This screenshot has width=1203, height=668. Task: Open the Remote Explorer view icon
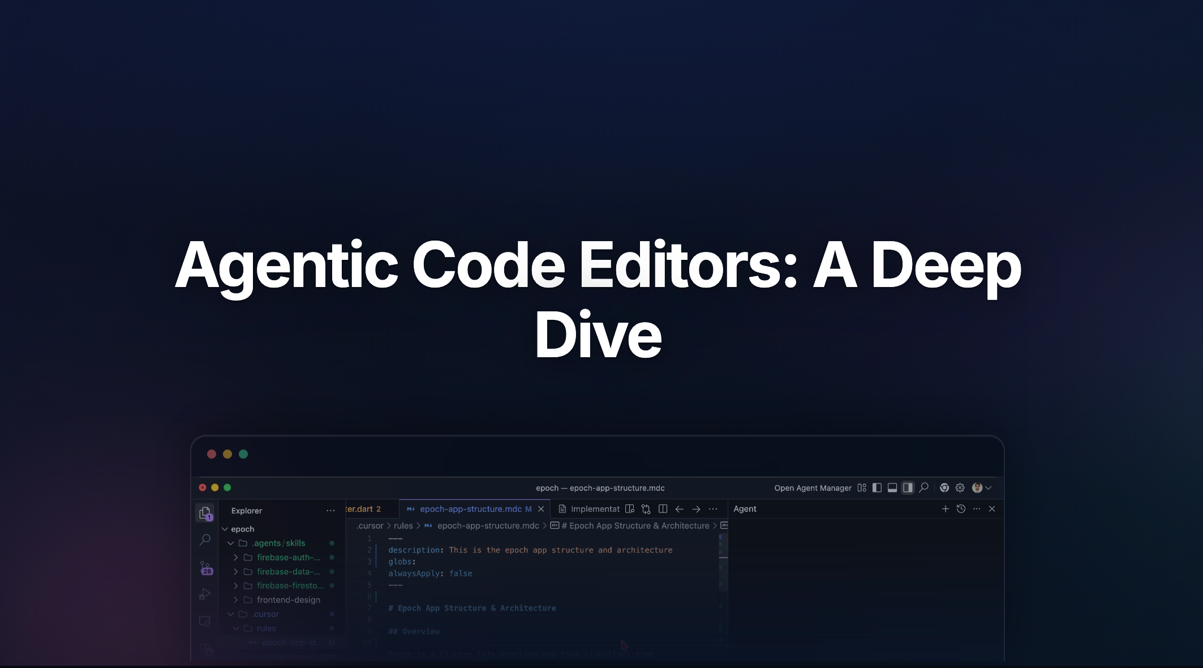pos(205,621)
